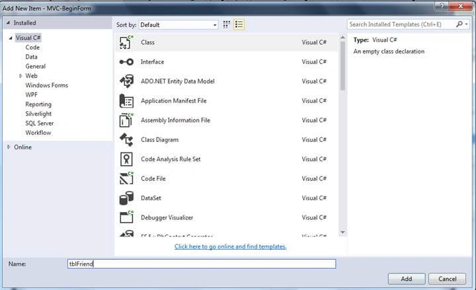
Task: Select the Silverlight category
Action: 38,114
